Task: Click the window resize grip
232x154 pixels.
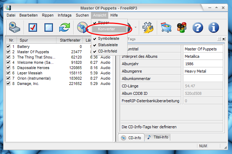Action: pyautogui.click(x=225, y=147)
